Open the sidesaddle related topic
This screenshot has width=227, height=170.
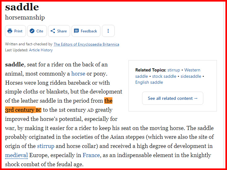[191, 76]
